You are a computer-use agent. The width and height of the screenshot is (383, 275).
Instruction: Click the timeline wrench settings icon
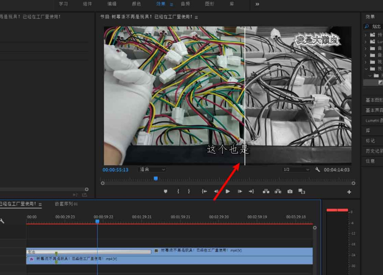pos(2,221)
